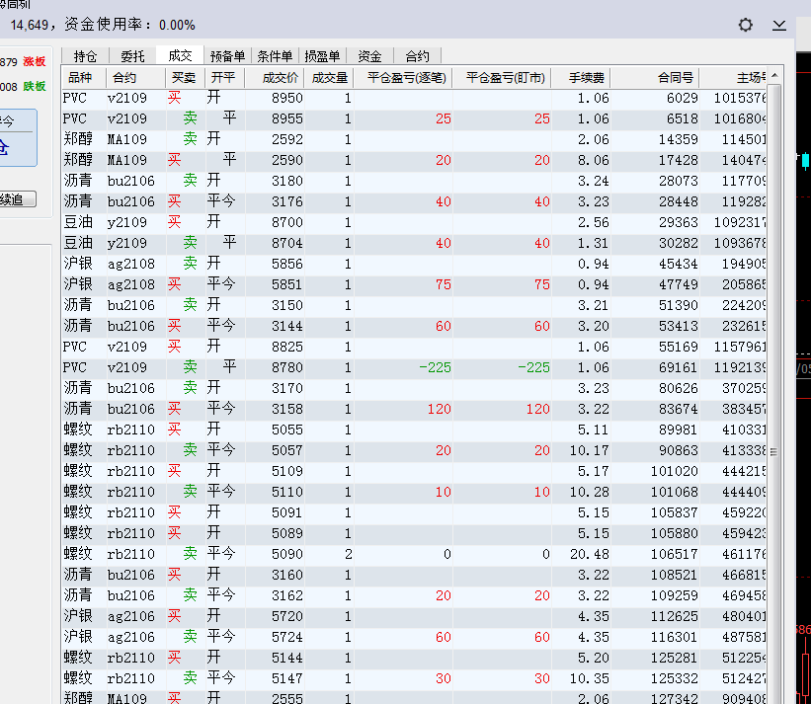Click contract number 53413
Image resolution: width=811 pixels, height=704 pixels.
point(678,326)
